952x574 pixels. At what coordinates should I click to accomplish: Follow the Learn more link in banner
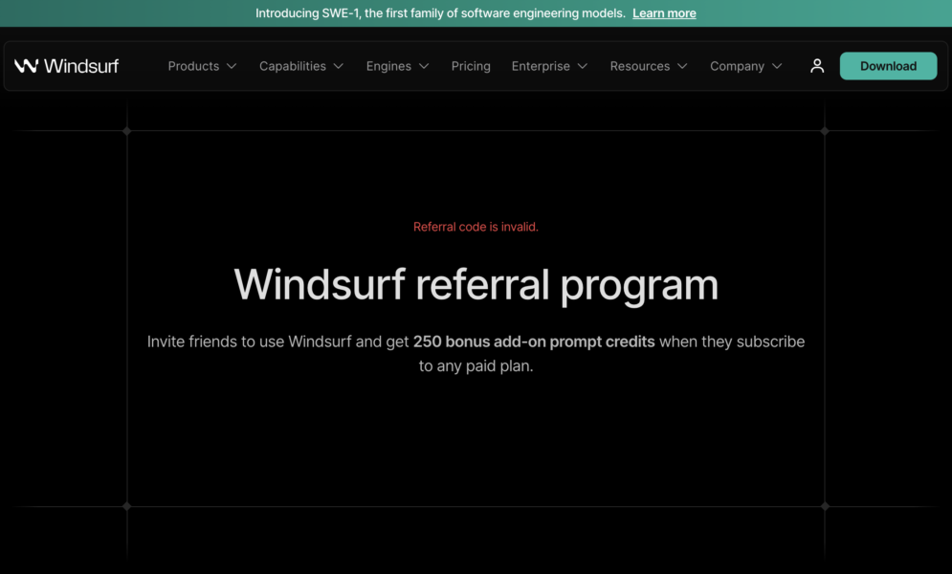click(664, 13)
